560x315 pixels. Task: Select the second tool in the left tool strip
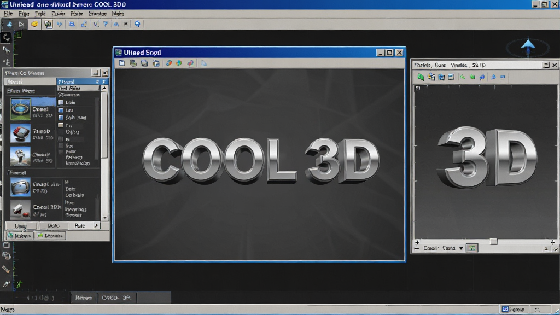(6, 50)
